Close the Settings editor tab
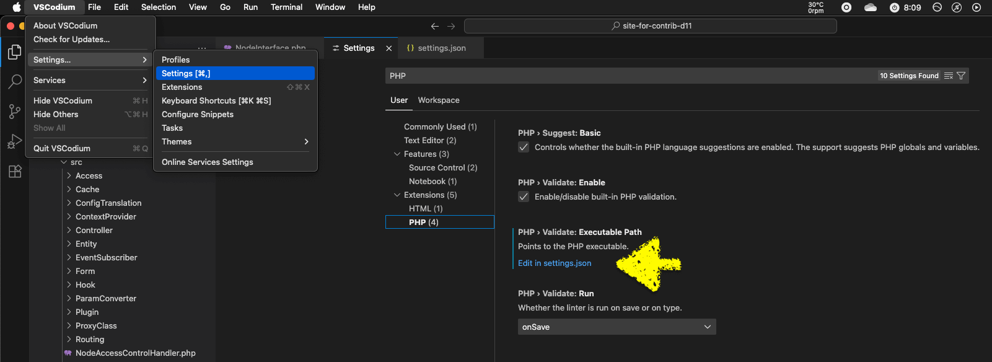 point(389,48)
